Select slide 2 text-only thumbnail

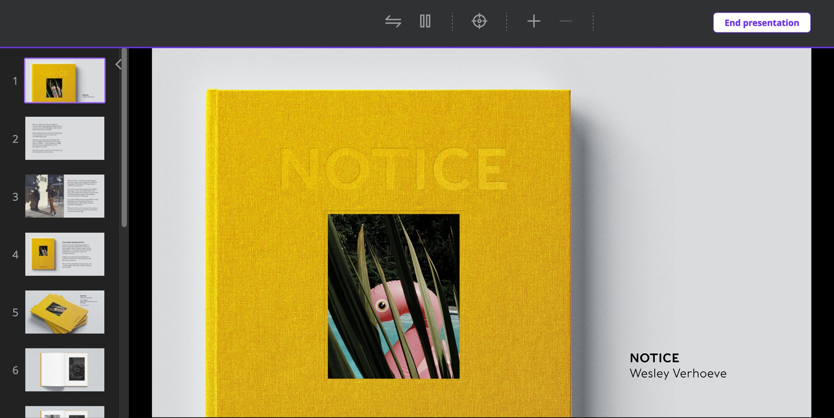click(x=65, y=138)
